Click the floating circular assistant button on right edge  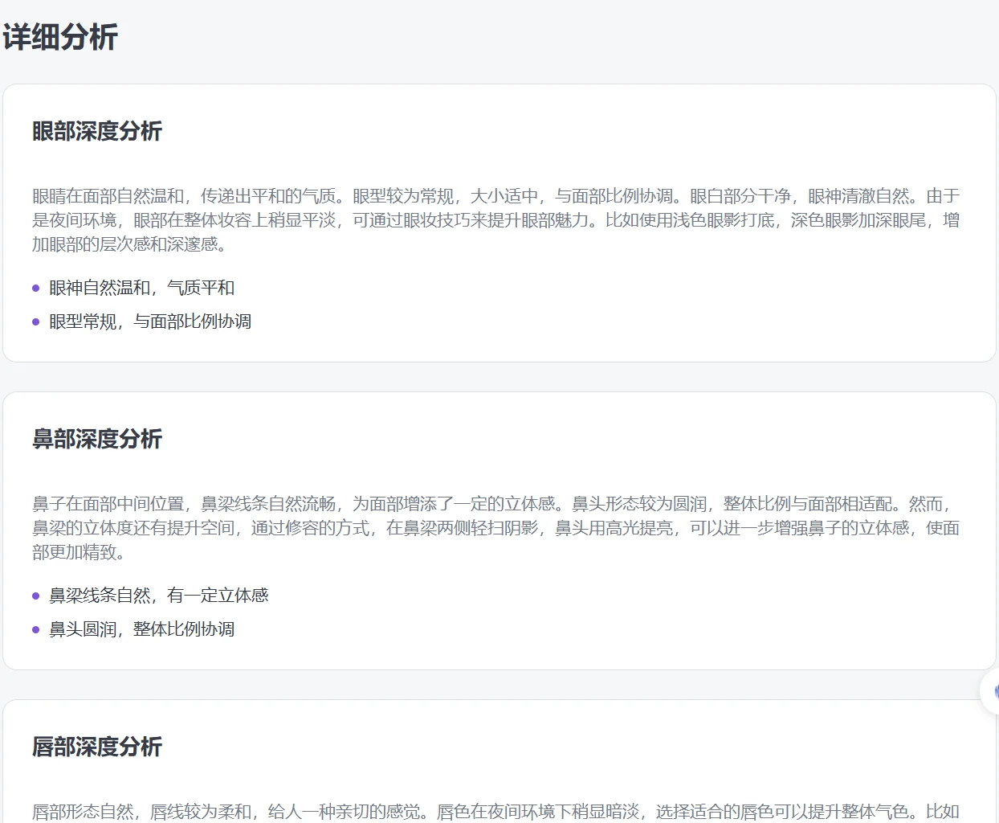pyautogui.click(x=993, y=691)
